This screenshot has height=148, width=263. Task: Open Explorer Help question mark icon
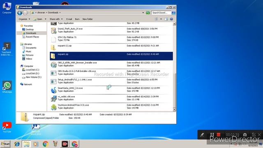coord(171,19)
